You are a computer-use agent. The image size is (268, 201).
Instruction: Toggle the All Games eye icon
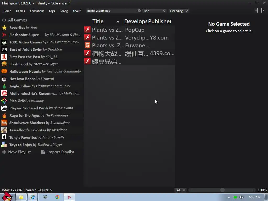[4, 20]
